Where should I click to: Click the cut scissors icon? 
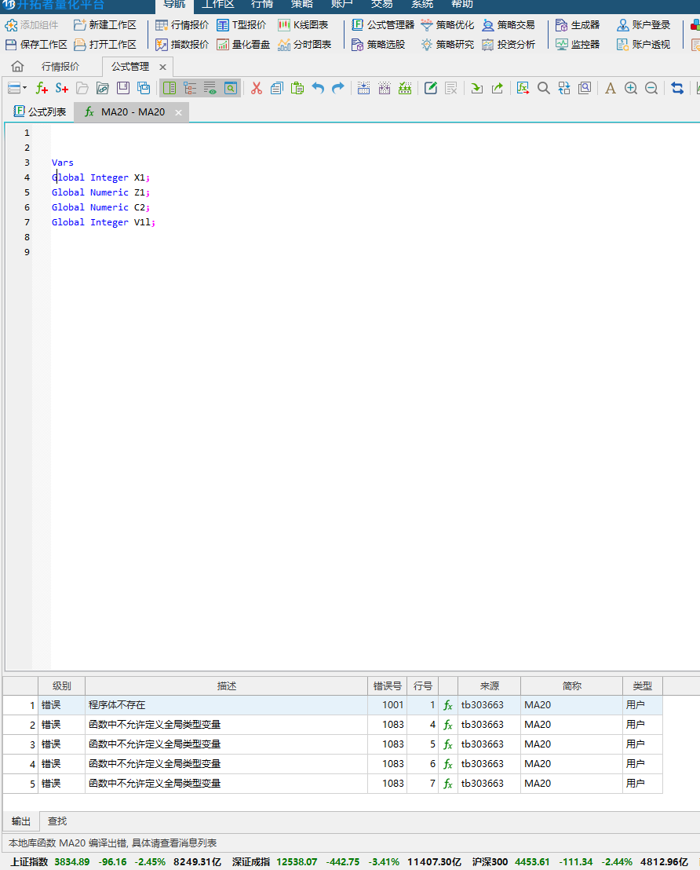coord(256,88)
